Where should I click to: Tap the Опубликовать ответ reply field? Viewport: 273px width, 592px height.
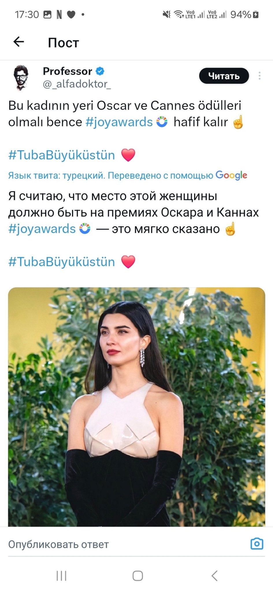point(116,544)
